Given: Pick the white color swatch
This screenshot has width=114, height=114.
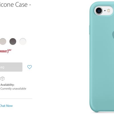Looking at the screenshot, I should click(23, 41).
